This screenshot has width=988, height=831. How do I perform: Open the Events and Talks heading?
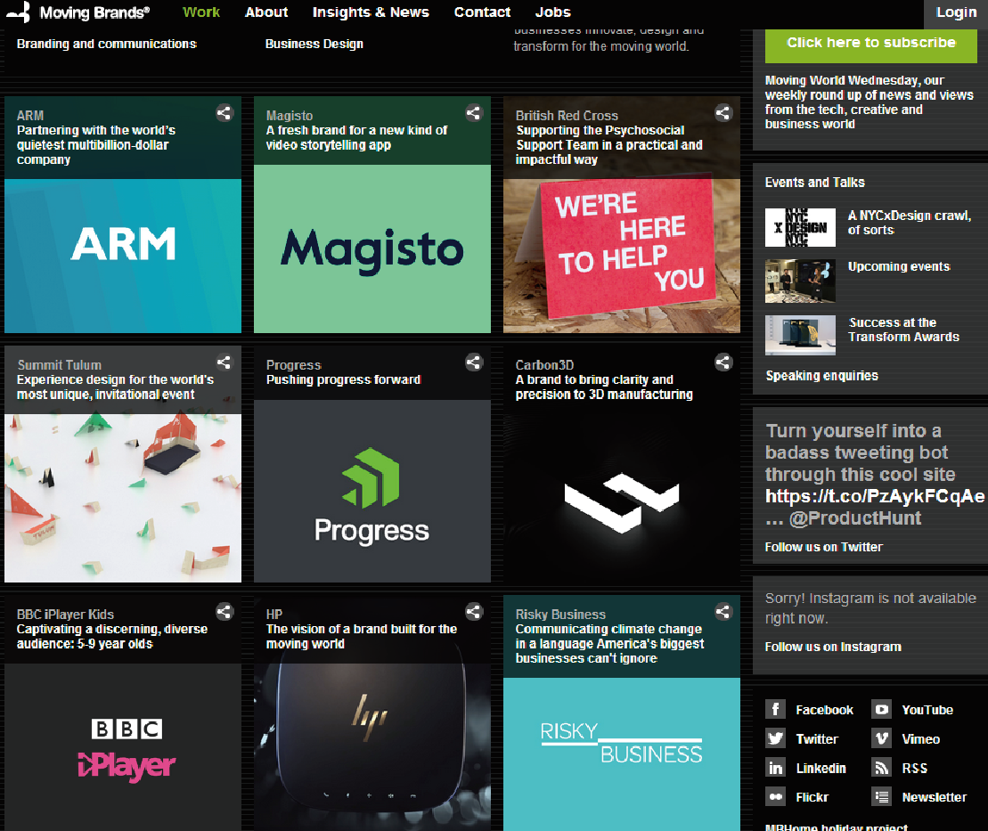815,183
